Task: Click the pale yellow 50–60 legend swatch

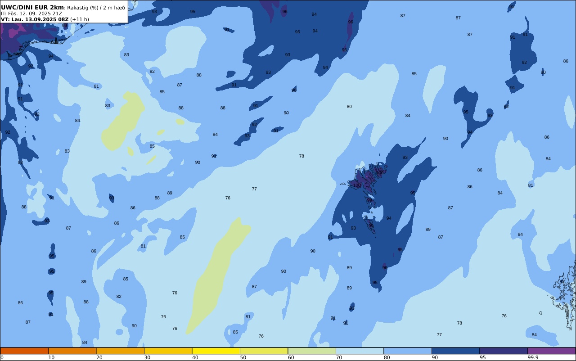Action: point(264,351)
